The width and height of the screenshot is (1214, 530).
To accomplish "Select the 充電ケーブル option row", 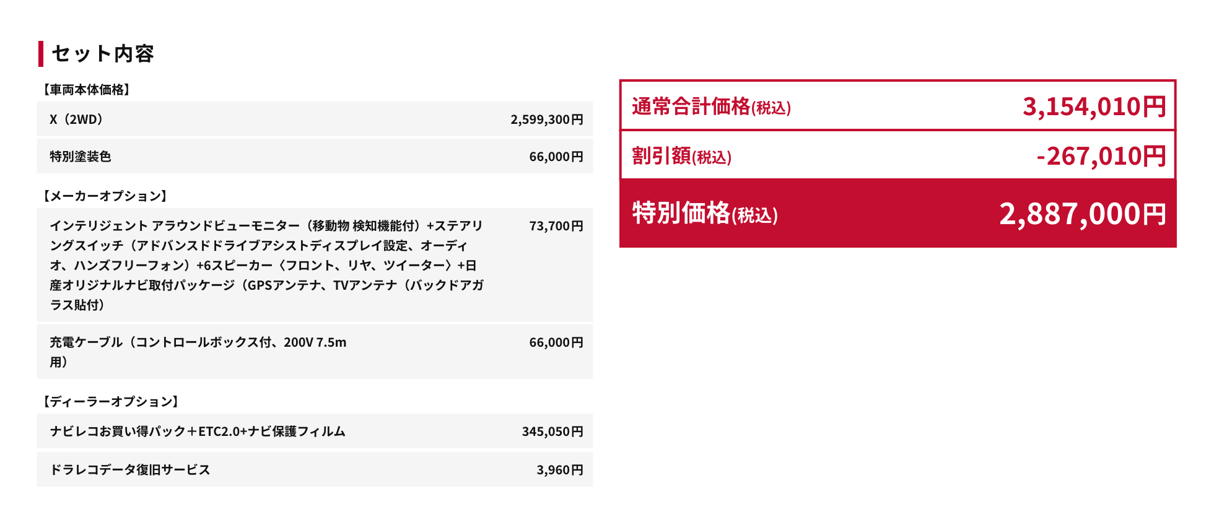I will point(315,352).
